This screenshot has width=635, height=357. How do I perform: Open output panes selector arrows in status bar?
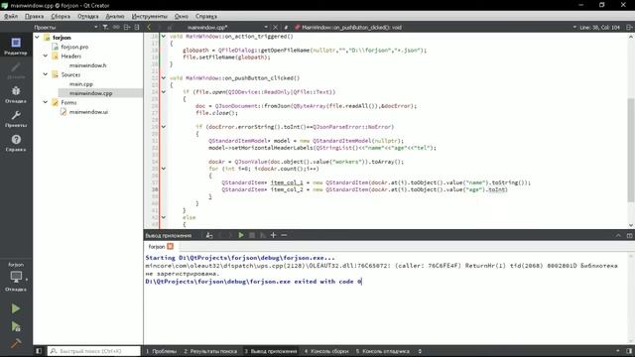(x=420, y=351)
